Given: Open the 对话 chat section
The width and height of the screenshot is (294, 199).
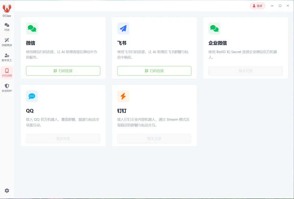Looking at the screenshot, I should [x=7, y=27].
